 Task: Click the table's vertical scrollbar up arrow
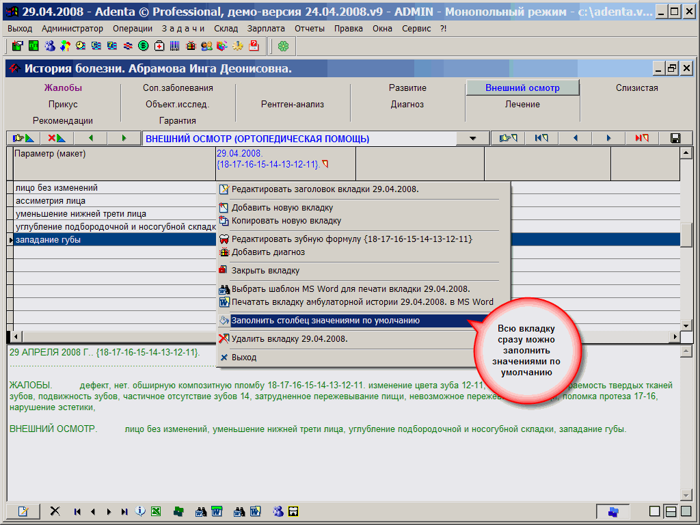click(686, 153)
